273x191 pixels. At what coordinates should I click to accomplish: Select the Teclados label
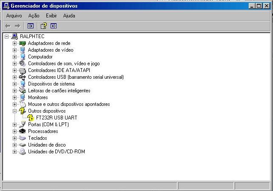coord(37,138)
